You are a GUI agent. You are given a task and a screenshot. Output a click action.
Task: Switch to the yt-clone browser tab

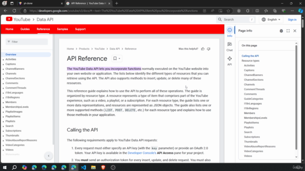(40, 3)
